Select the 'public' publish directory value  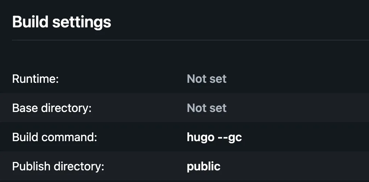[x=203, y=166]
